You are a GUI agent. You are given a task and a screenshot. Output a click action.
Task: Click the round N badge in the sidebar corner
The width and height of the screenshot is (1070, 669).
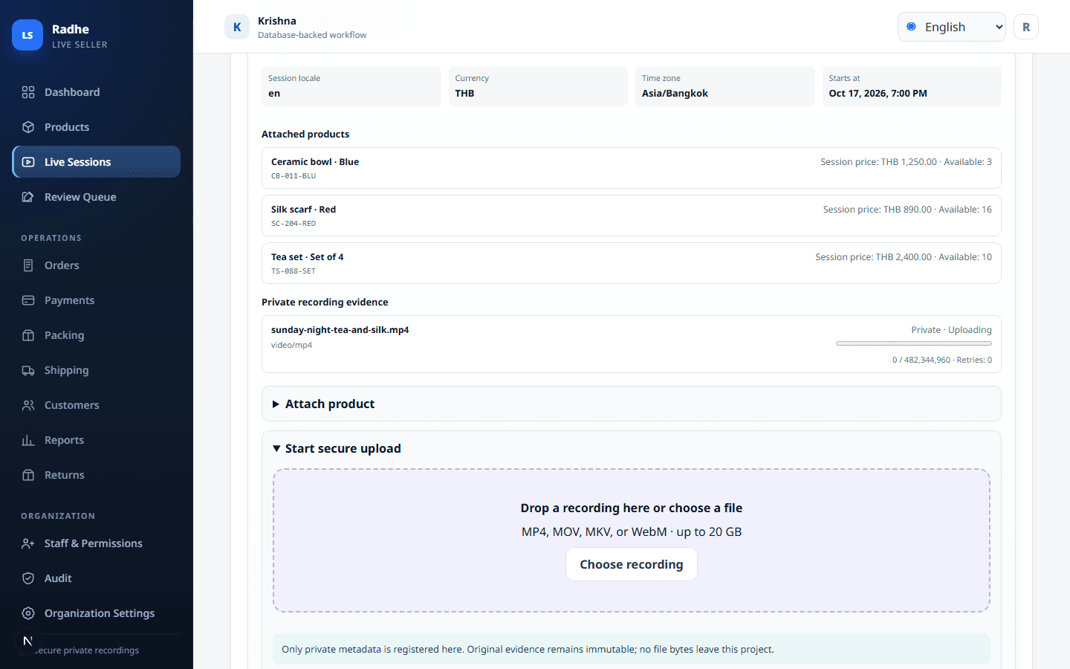pyautogui.click(x=27, y=641)
